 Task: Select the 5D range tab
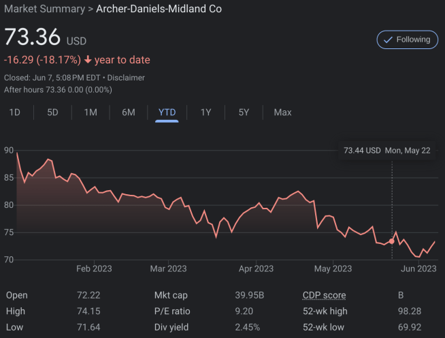tap(52, 112)
